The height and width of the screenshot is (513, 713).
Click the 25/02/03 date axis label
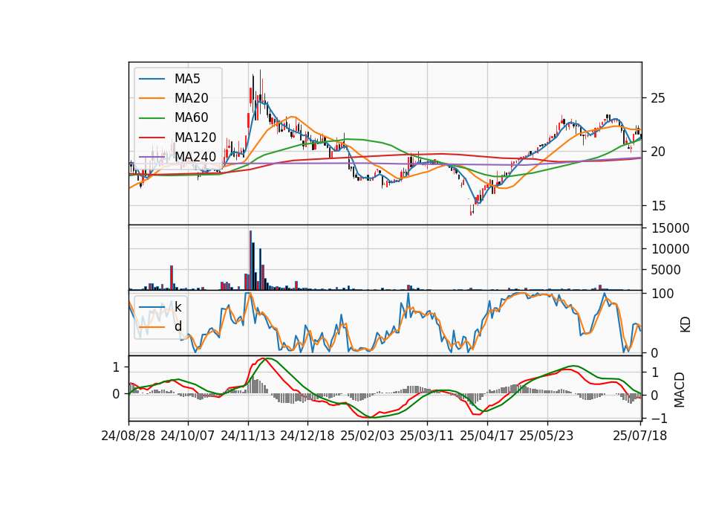(368, 436)
